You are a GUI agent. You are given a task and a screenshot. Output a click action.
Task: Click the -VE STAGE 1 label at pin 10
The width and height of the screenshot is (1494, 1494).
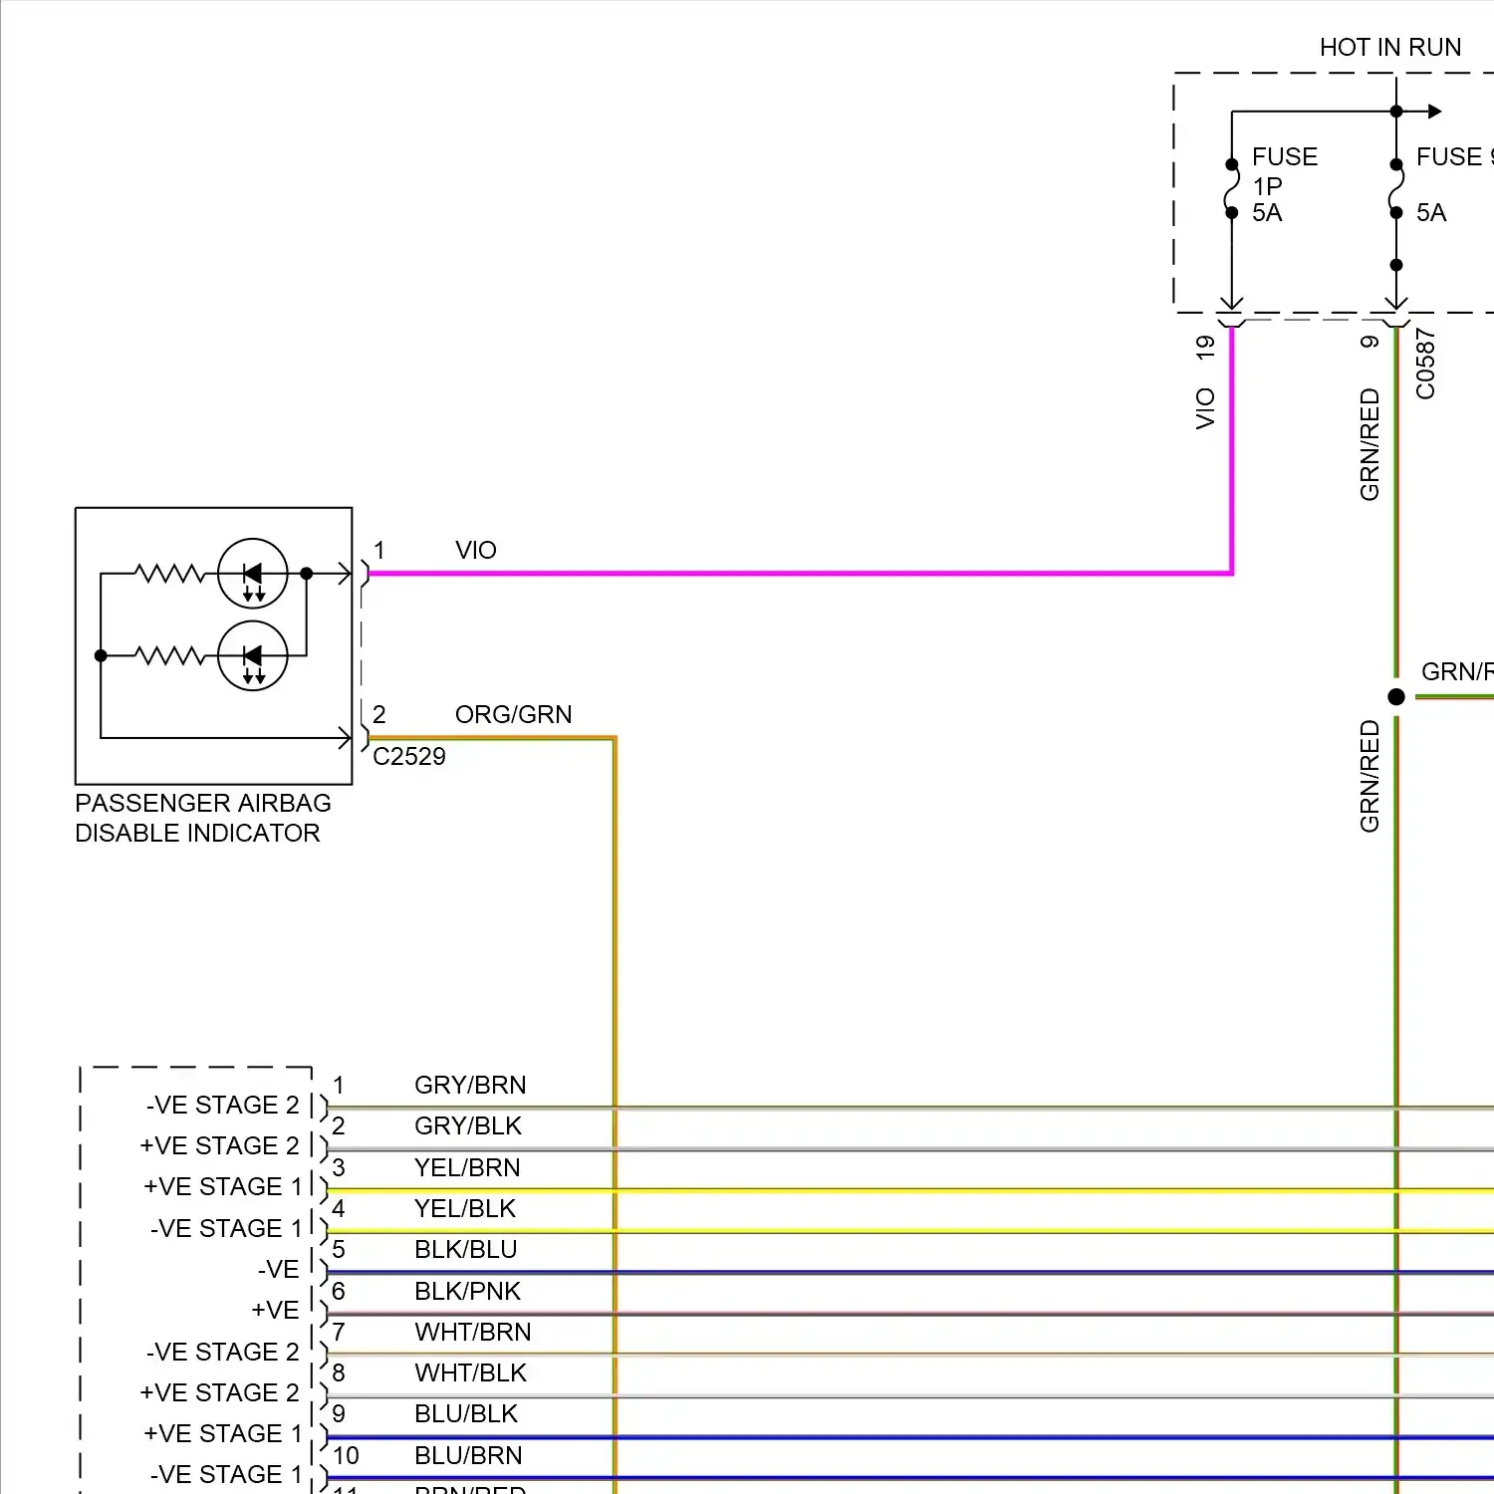tap(226, 1474)
